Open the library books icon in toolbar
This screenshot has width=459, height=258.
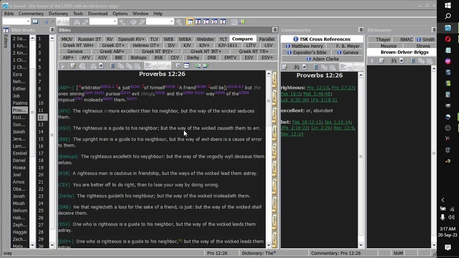pyautogui.click(x=242, y=21)
